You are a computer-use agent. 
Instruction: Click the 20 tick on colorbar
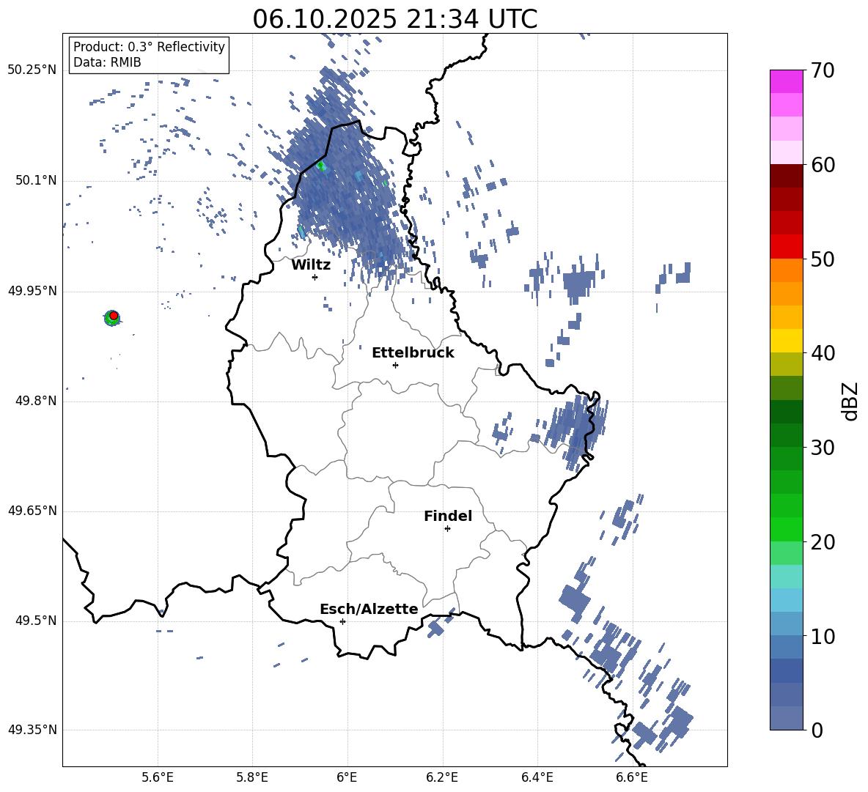click(x=823, y=542)
